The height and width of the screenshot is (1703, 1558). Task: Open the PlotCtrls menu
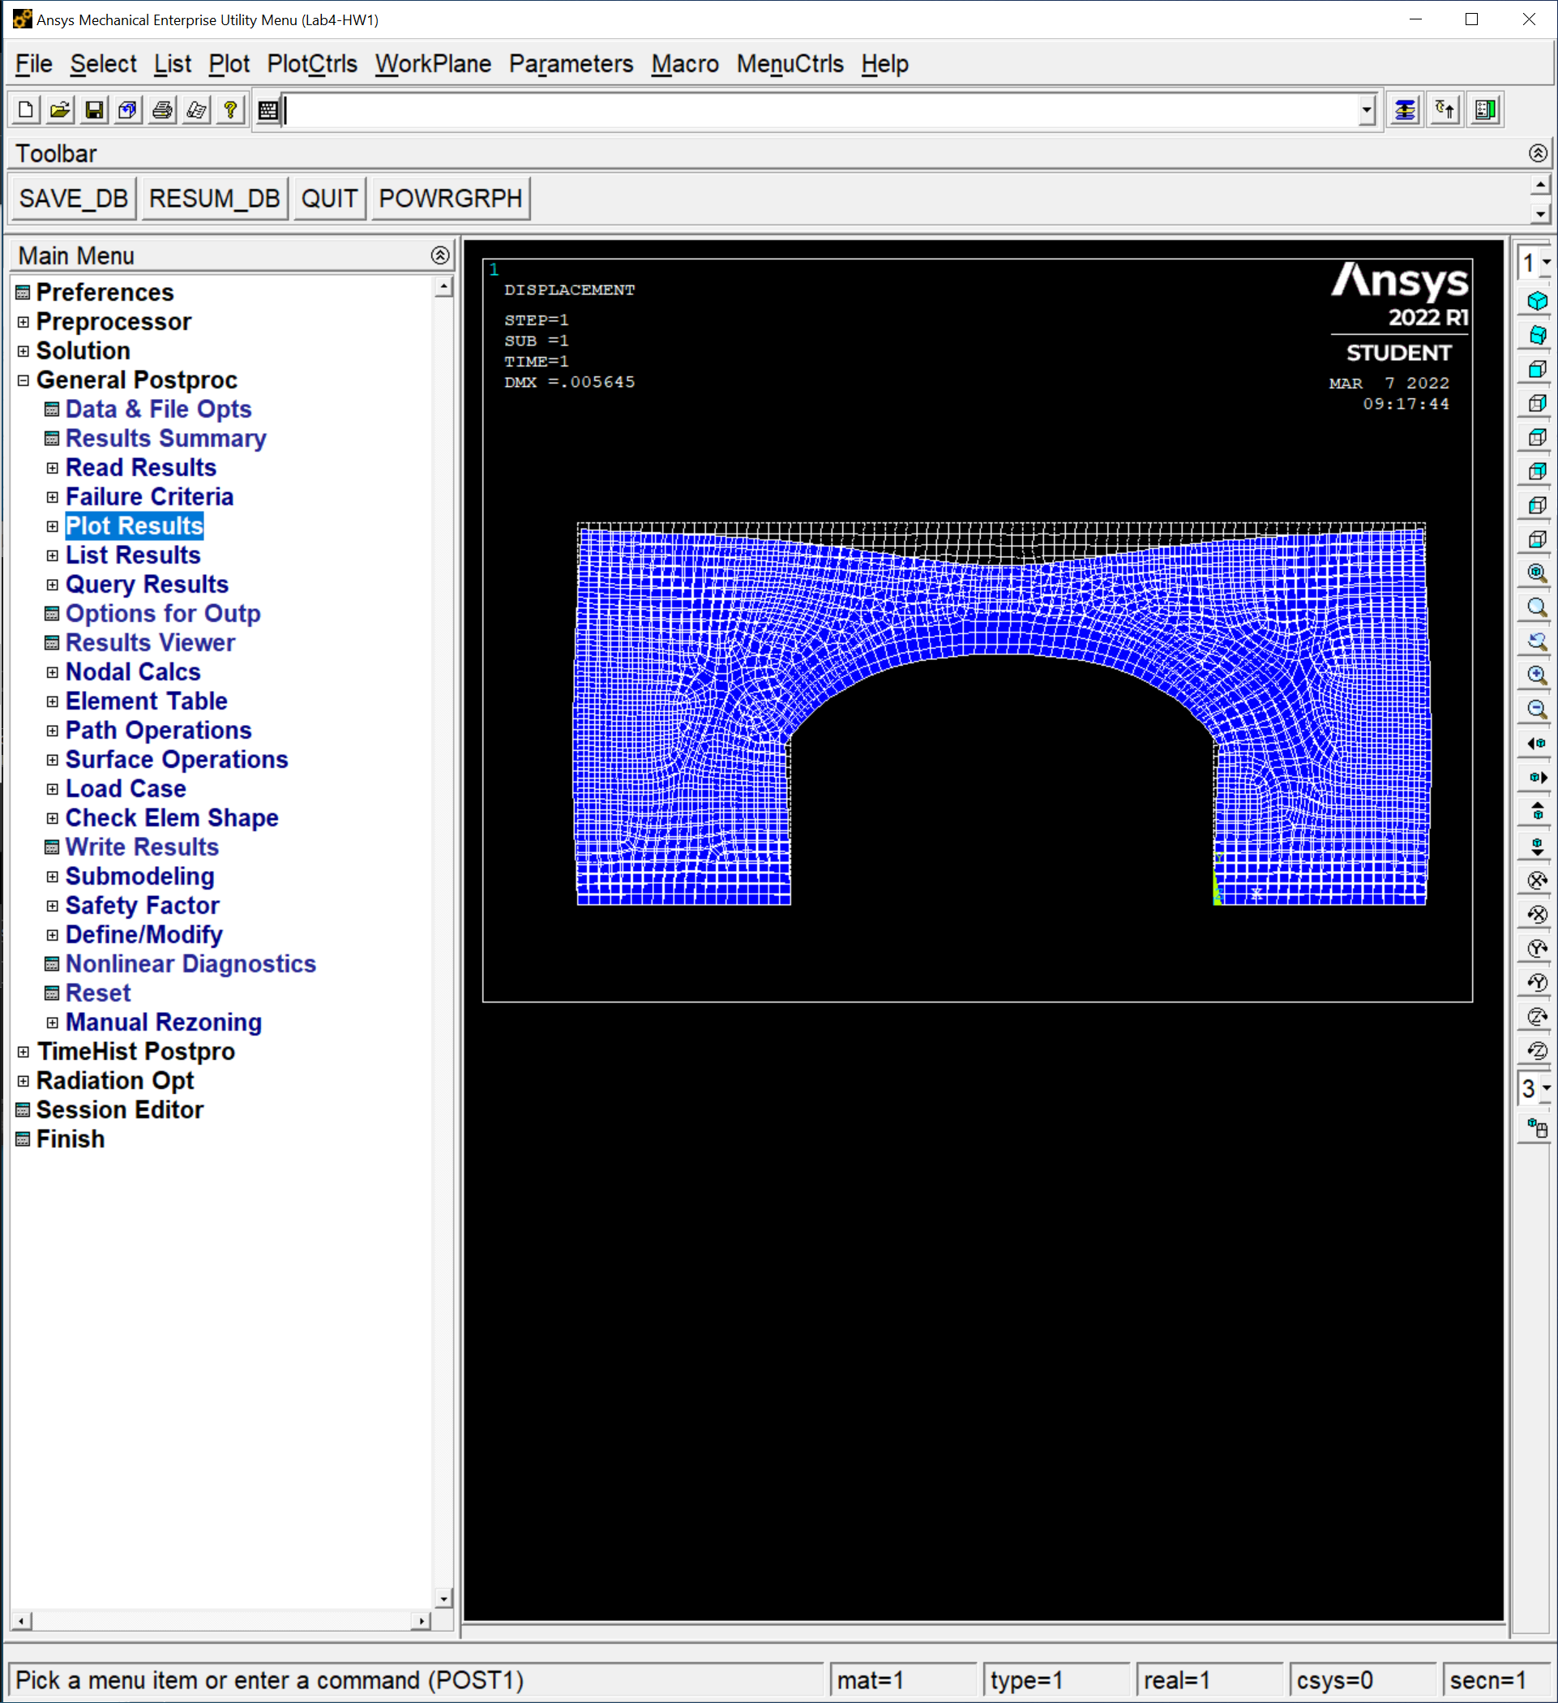coord(311,64)
